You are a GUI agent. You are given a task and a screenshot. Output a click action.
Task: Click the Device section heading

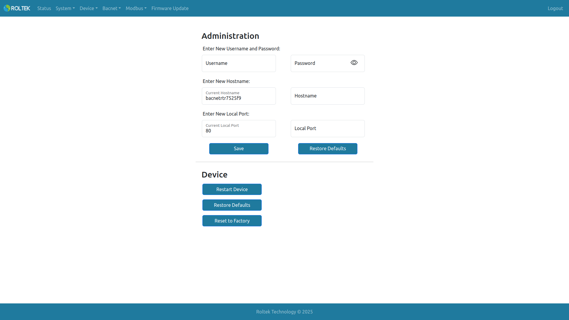click(x=215, y=175)
